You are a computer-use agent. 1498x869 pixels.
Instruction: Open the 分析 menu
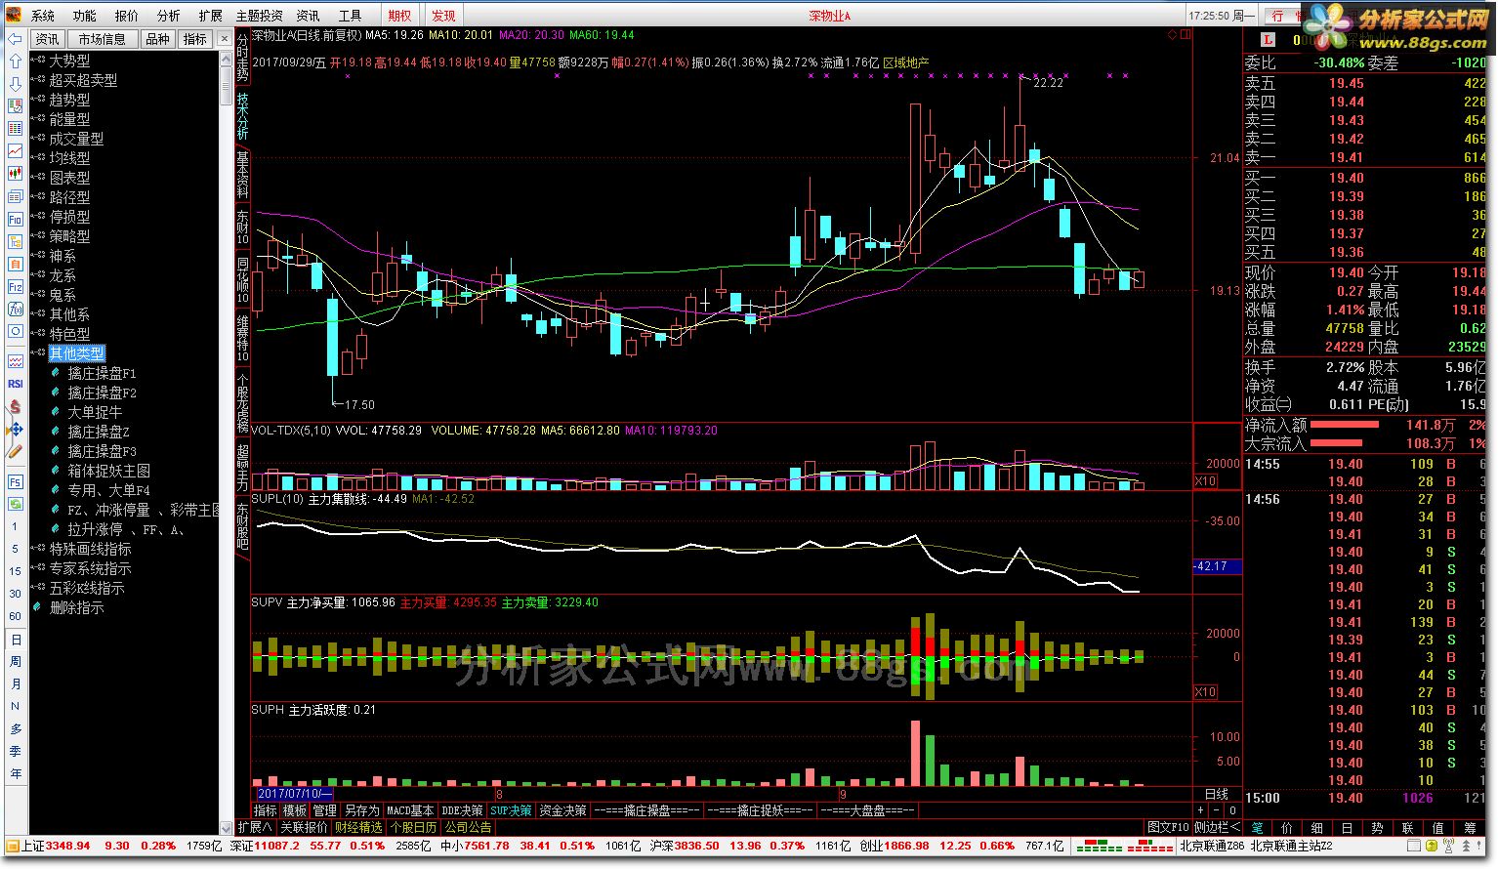pos(168,16)
